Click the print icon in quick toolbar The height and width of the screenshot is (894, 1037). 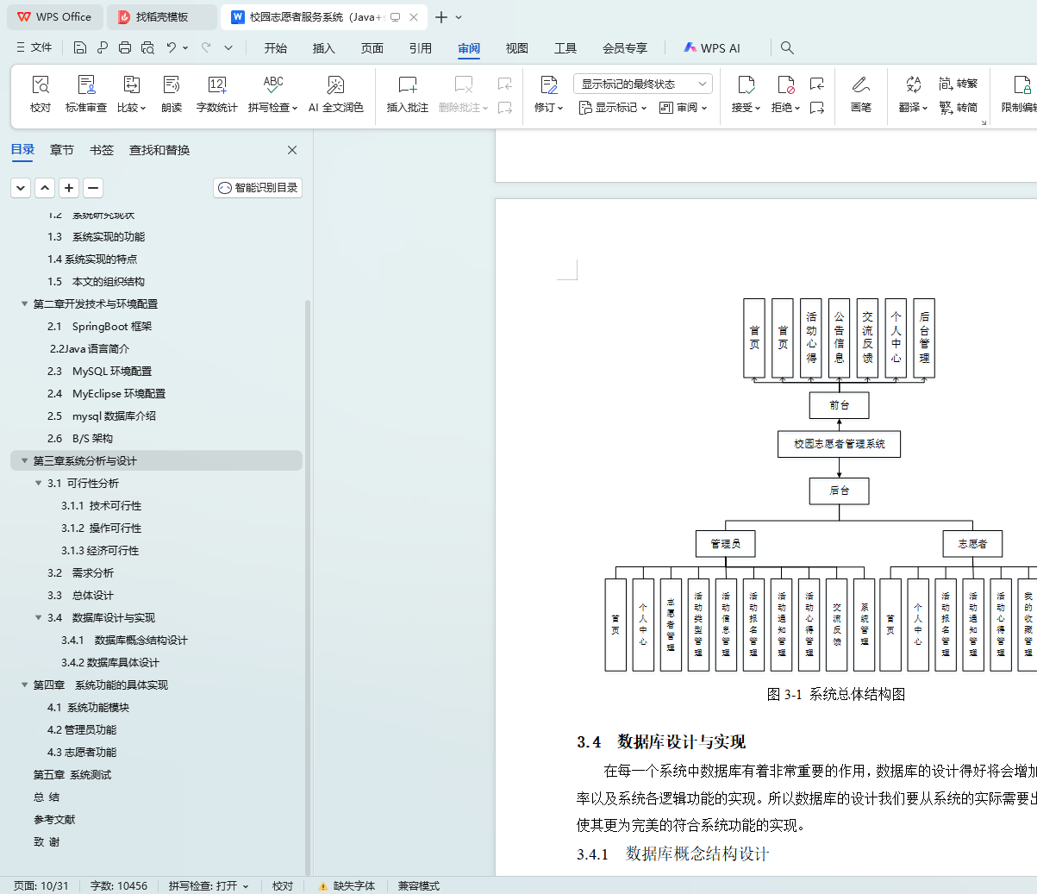125,47
